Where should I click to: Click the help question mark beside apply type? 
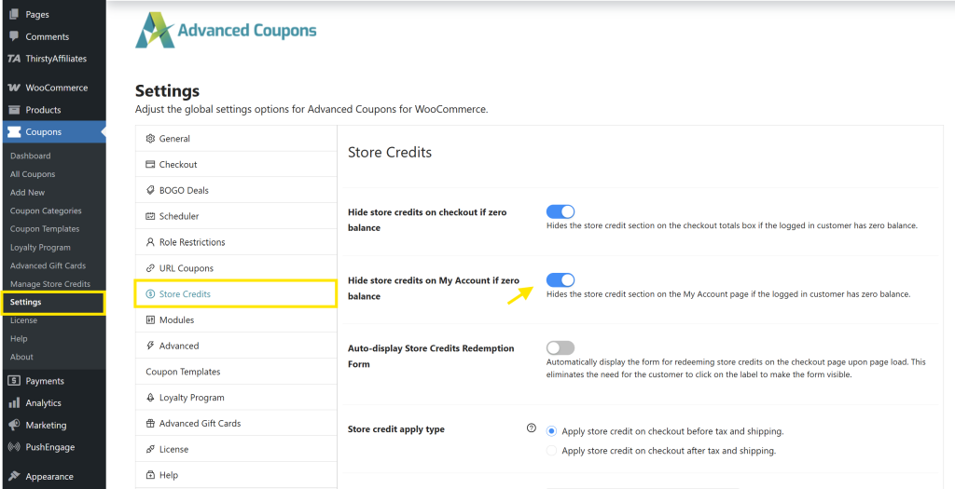point(532,428)
